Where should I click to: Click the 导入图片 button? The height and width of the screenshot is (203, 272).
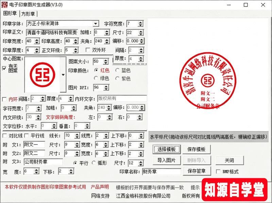coord(167,160)
